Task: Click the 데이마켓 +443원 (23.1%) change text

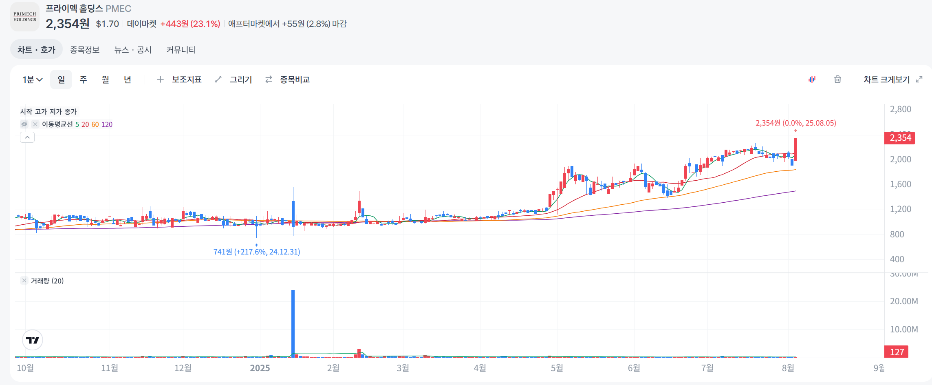Action: (x=174, y=24)
